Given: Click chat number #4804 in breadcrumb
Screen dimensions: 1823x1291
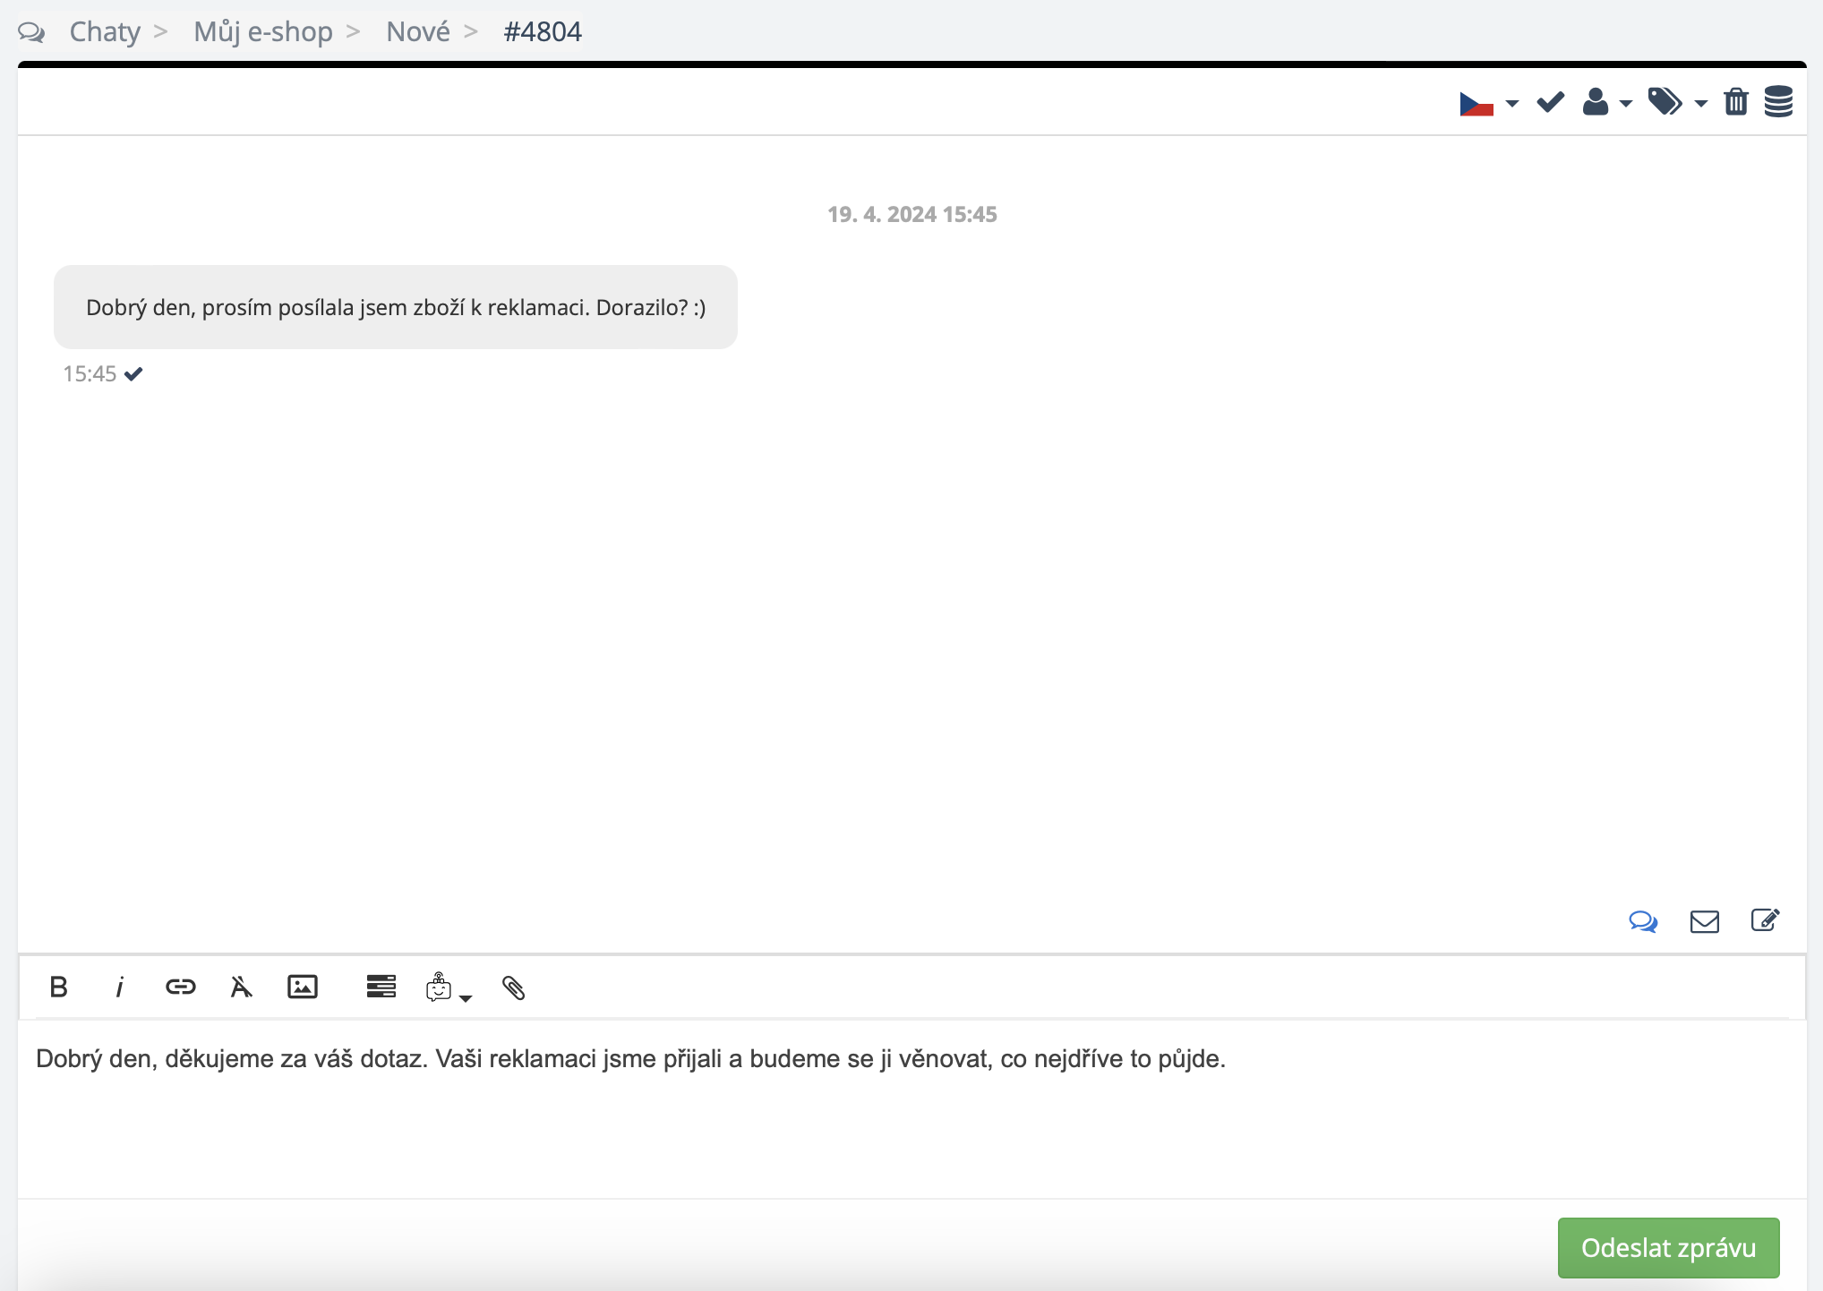Looking at the screenshot, I should point(543,31).
